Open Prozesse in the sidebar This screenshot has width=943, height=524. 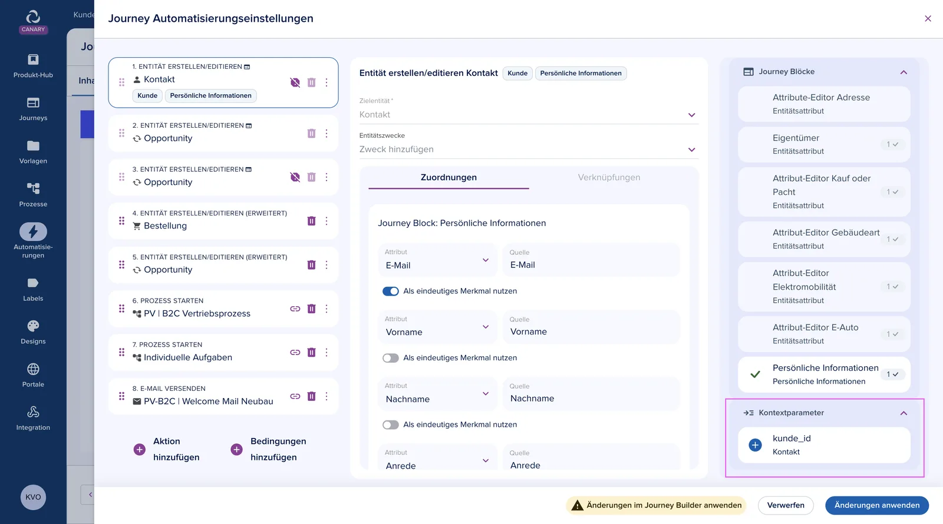pos(33,195)
